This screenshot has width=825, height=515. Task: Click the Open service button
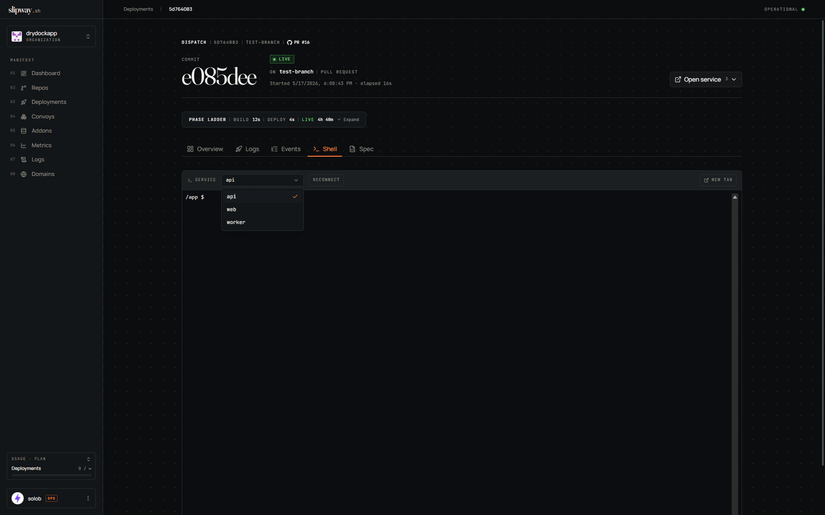(x=706, y=79)
